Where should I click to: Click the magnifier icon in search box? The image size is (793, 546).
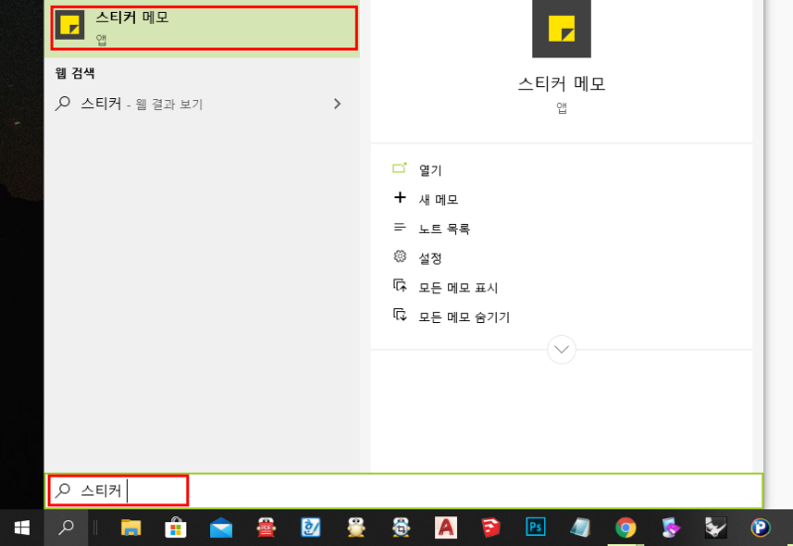[62, 490]
